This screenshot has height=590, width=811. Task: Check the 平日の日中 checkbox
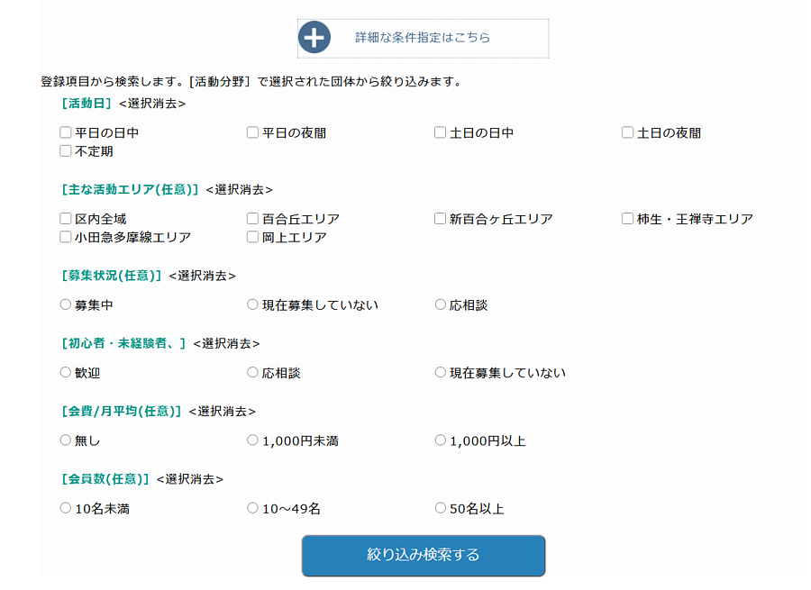pos(66,132)
